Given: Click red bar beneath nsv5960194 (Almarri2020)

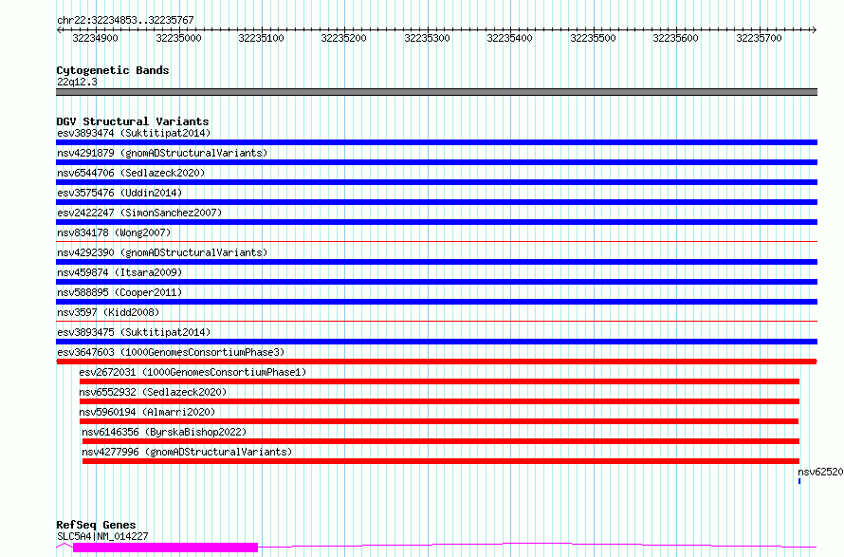Looking at the screenshot, I should click(439, 421).
